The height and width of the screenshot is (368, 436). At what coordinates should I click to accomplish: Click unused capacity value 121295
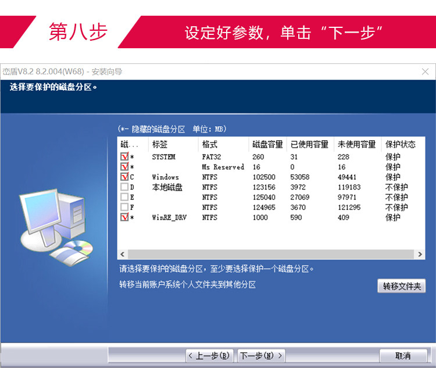(349, 207)
